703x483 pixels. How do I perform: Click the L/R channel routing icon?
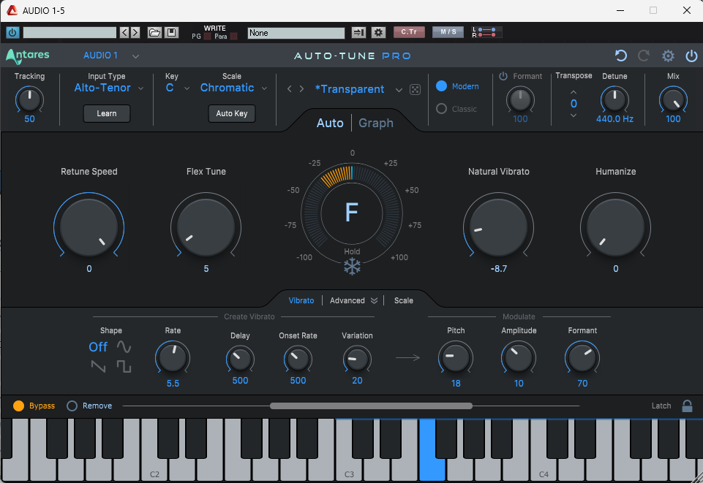pyautogui.click(x=487, y=32)
